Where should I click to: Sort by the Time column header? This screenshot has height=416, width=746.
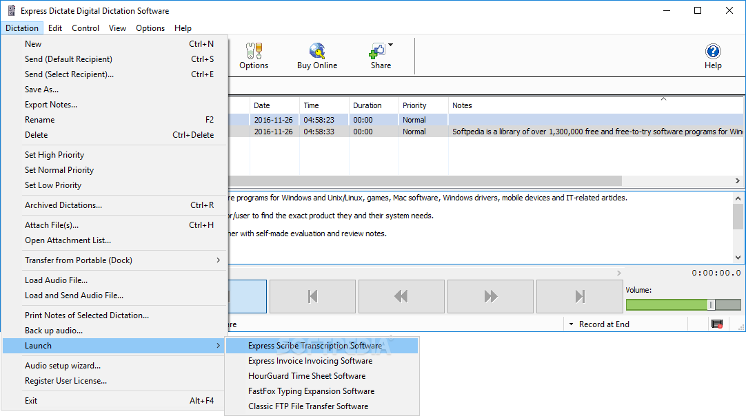point(324,105)
